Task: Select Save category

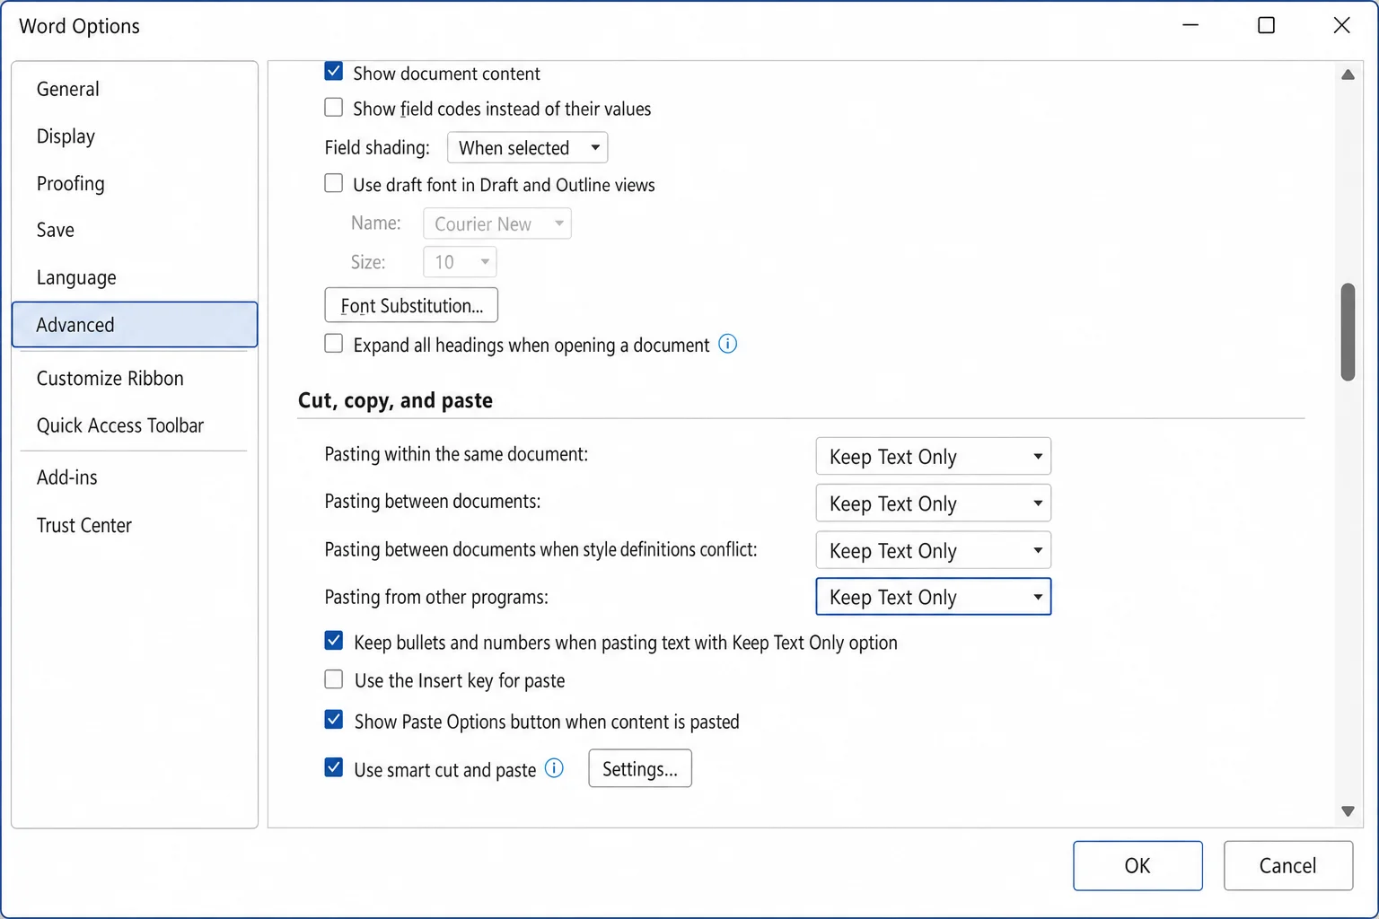Action: click(x=135, y=230)
